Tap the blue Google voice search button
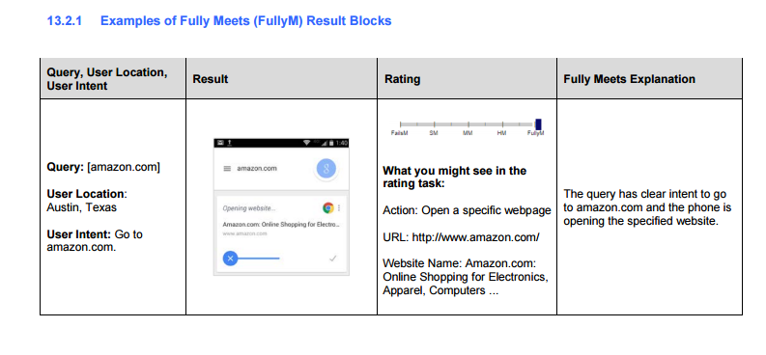Image resolution: width=766 pixels, height=355 pixels. [326, 168]
